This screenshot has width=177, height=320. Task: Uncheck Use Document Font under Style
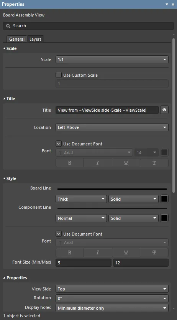point(59,234)
